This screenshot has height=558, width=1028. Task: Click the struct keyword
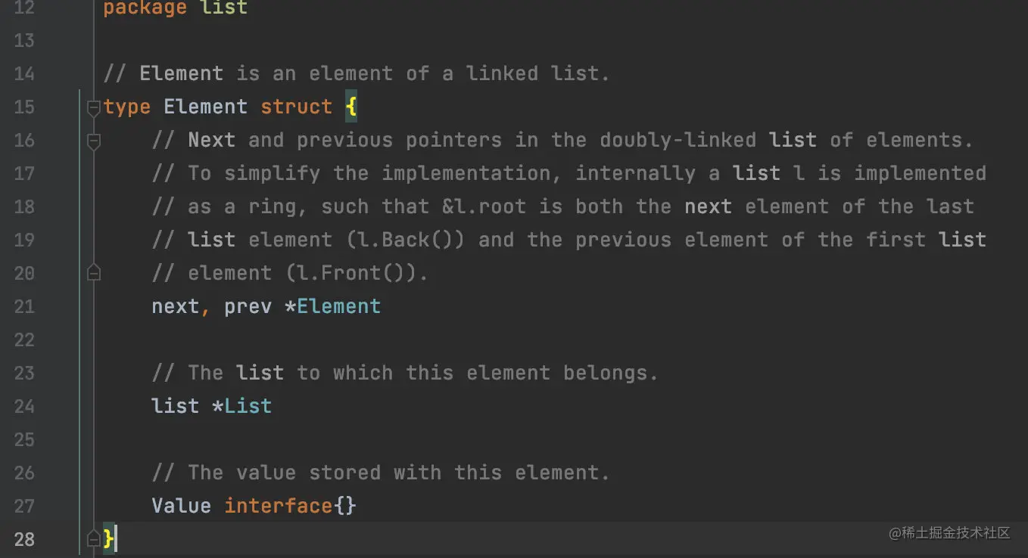click(296, 107)
